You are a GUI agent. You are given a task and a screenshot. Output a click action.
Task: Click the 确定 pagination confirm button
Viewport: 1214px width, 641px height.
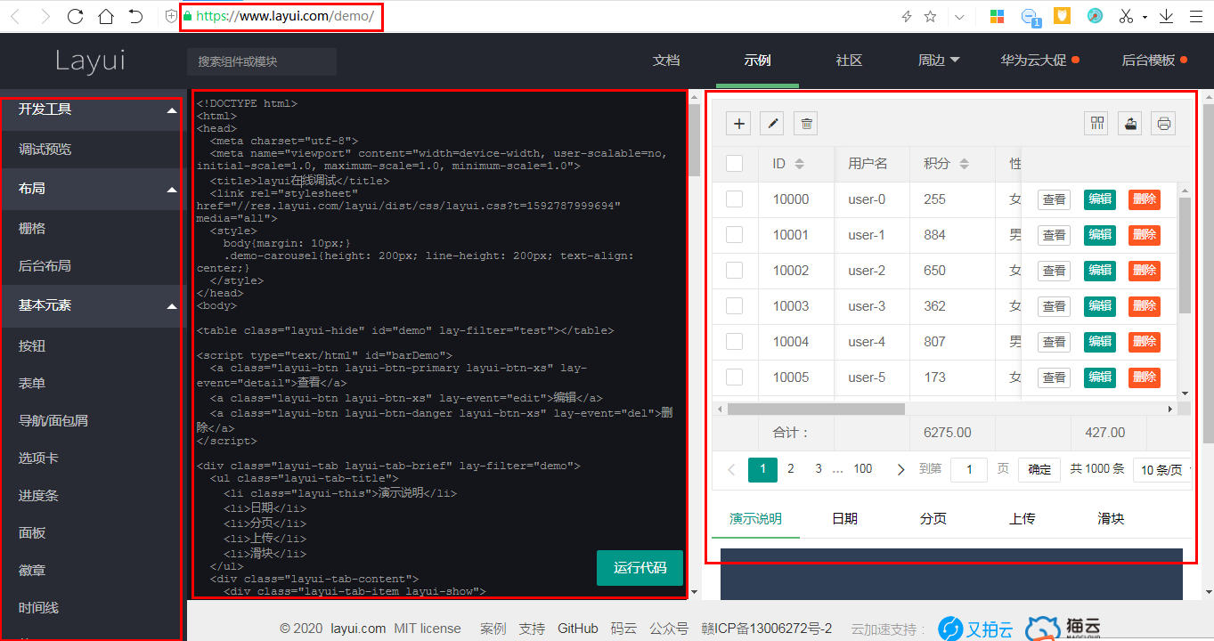pyautogui.click(x=1039, y=469)
